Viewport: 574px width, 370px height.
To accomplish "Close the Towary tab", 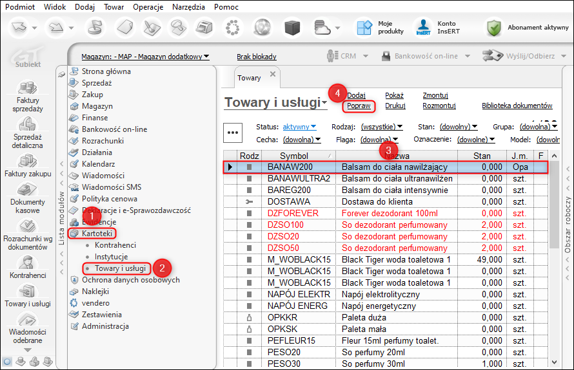I will (272, 75).
